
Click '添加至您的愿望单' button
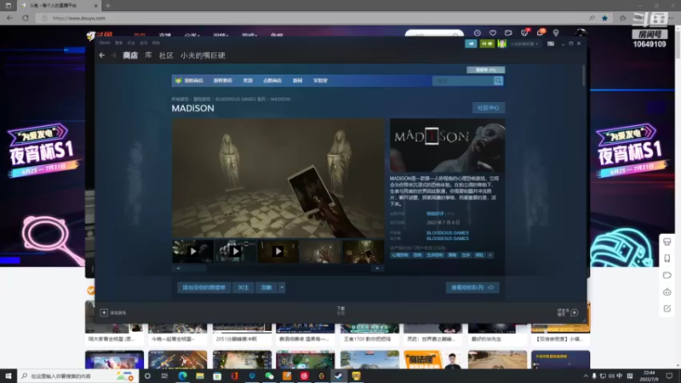203,288
